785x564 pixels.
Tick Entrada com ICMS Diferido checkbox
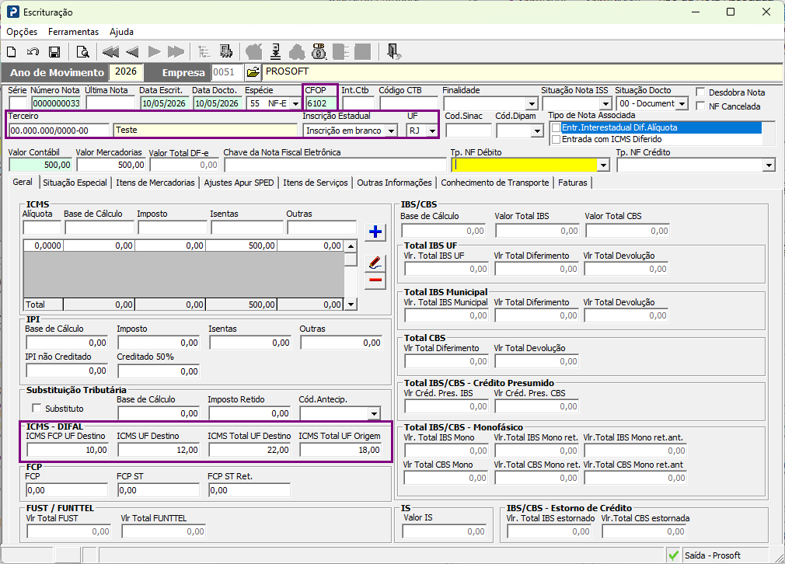556,140
